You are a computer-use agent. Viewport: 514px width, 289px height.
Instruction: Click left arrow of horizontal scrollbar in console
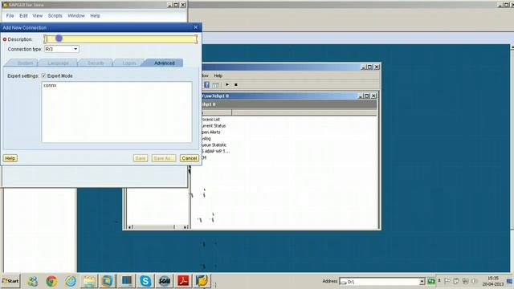(x=130, y=226)
